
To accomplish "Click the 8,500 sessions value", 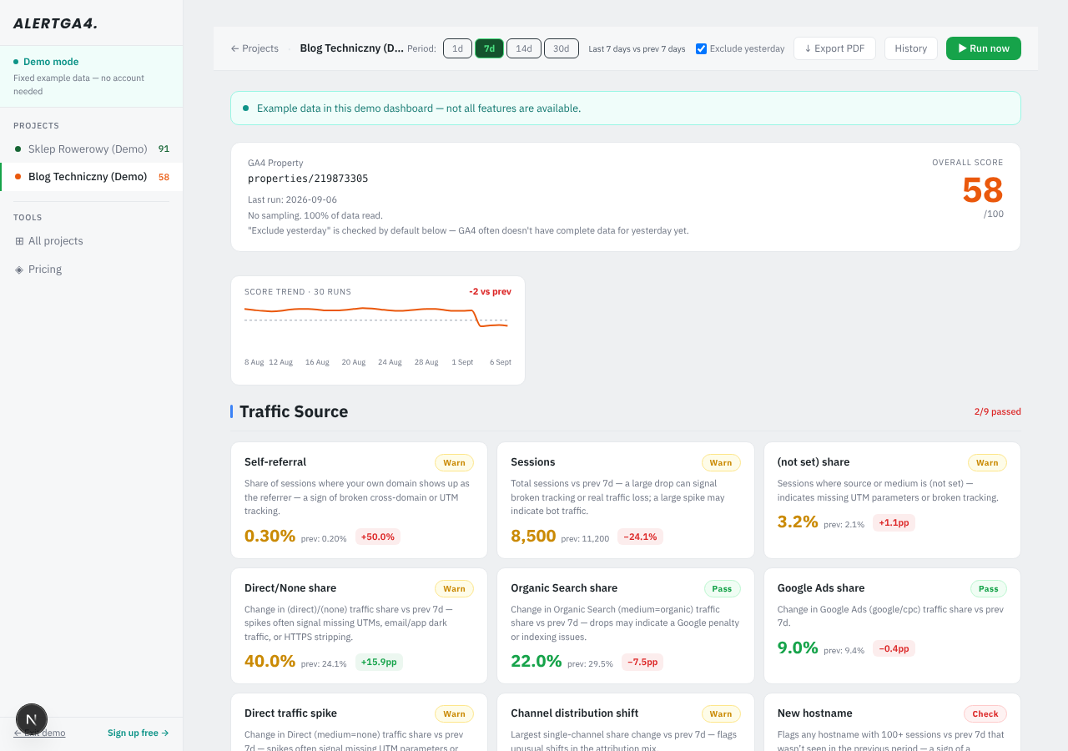I will pos(533,536).
